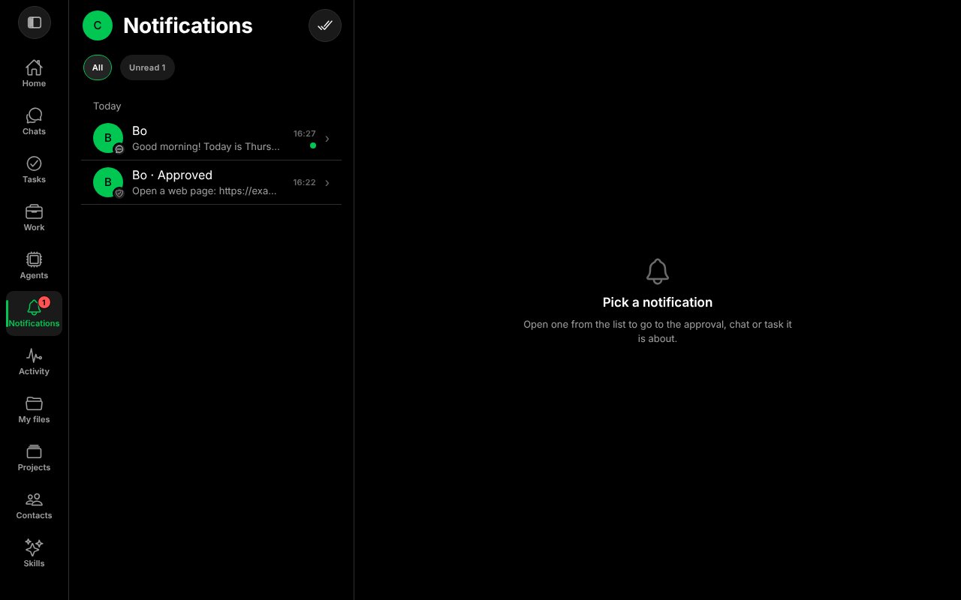
Task: Open the Contacts section
Action: point(34,505)
